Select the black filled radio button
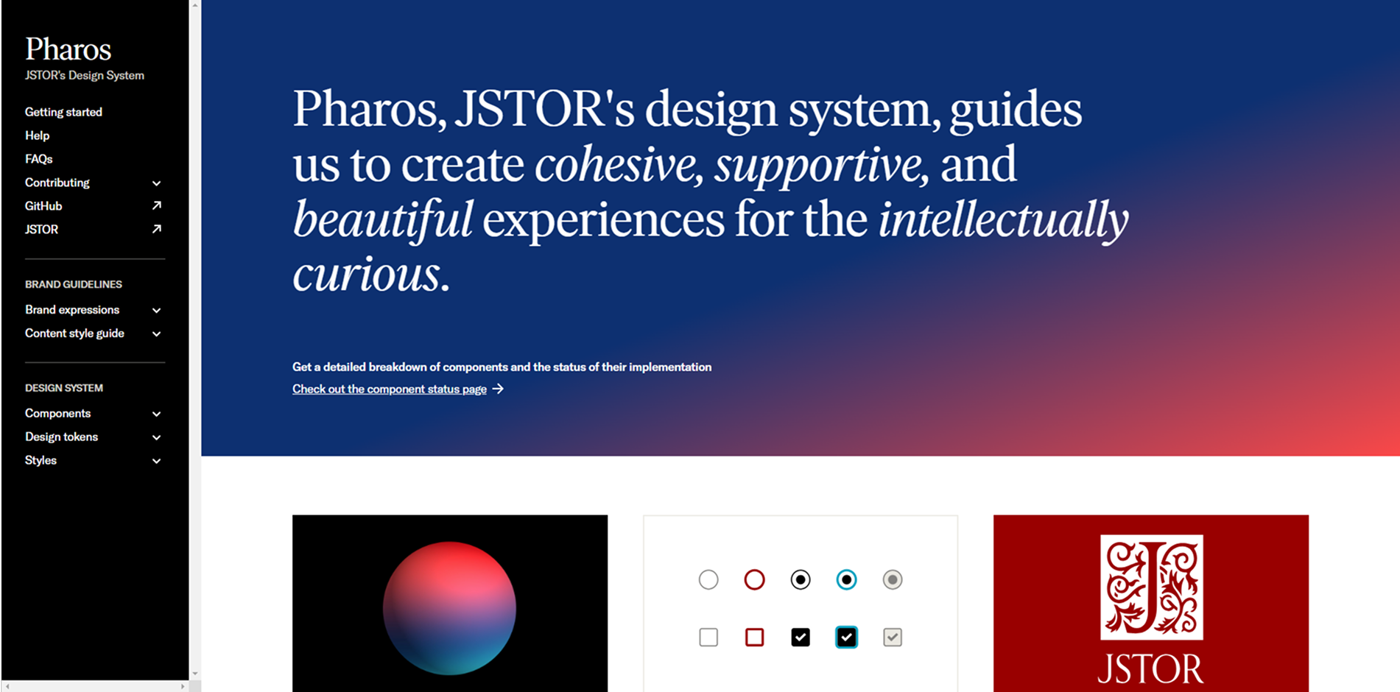Image resolution: width=1400 pixels, height=692 pixels. pos(801,580)
